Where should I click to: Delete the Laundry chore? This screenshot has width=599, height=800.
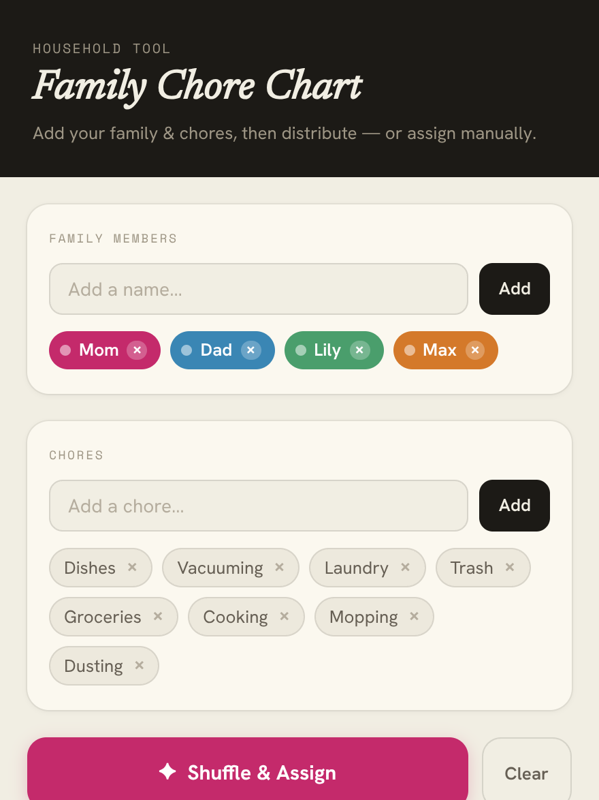[405, 568]
